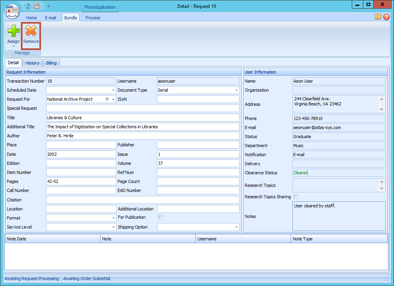Click Awaiting Order Submittal in the status bar
The image size is (394, 286).
pos(86,279)
